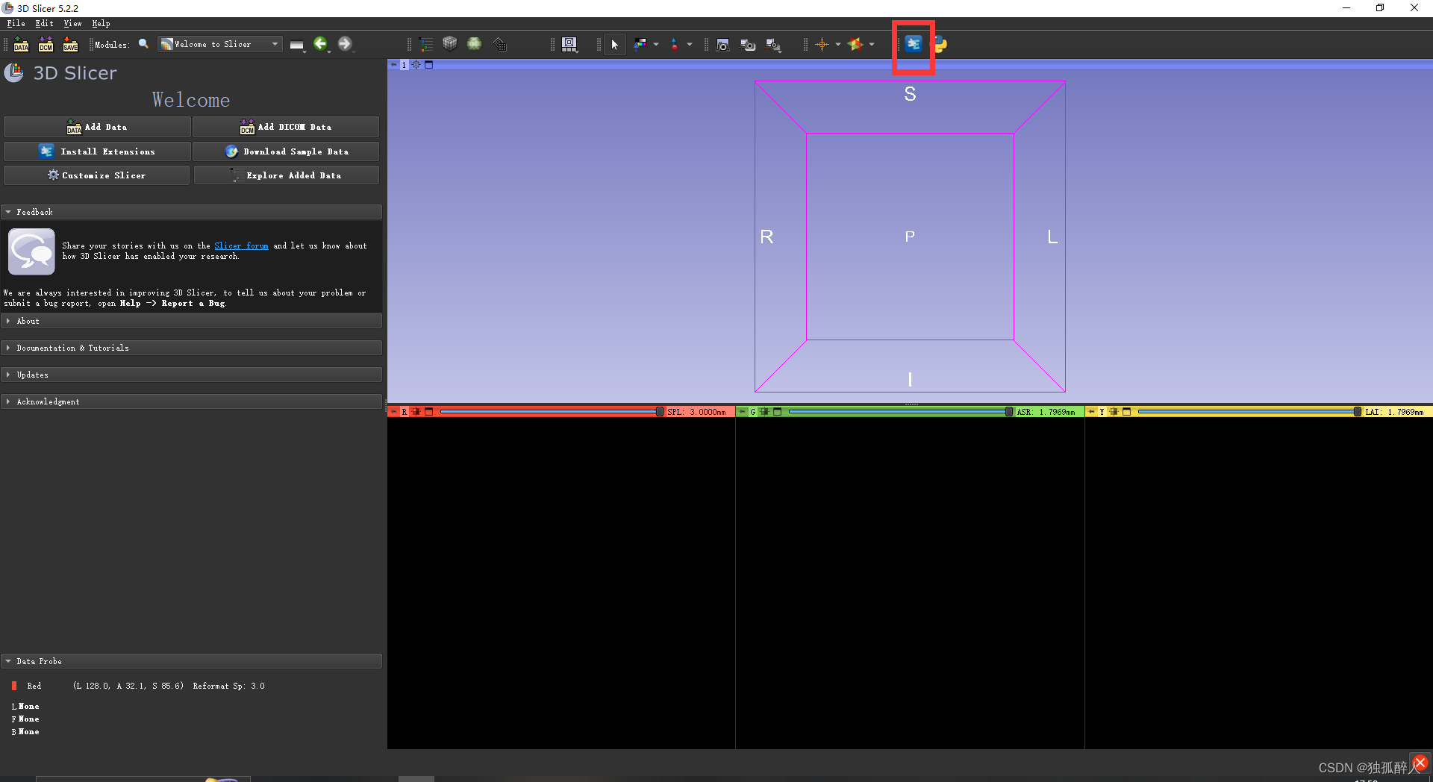Toggle red slice visibility in 3D view

click(x=416, y=411)
